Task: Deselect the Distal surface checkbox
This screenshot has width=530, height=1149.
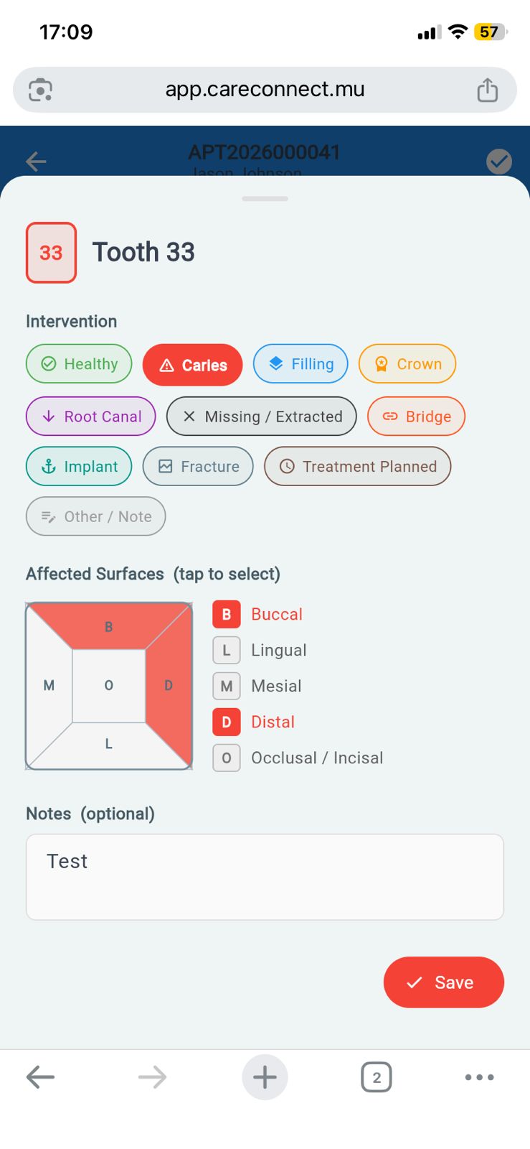Action: tap(227, 722)
